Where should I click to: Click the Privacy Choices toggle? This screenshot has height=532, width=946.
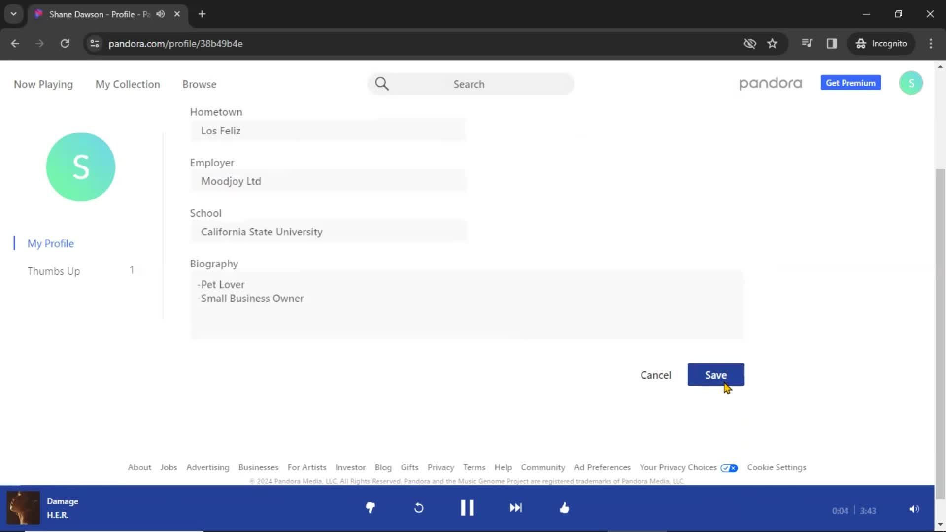pos(729,467)
